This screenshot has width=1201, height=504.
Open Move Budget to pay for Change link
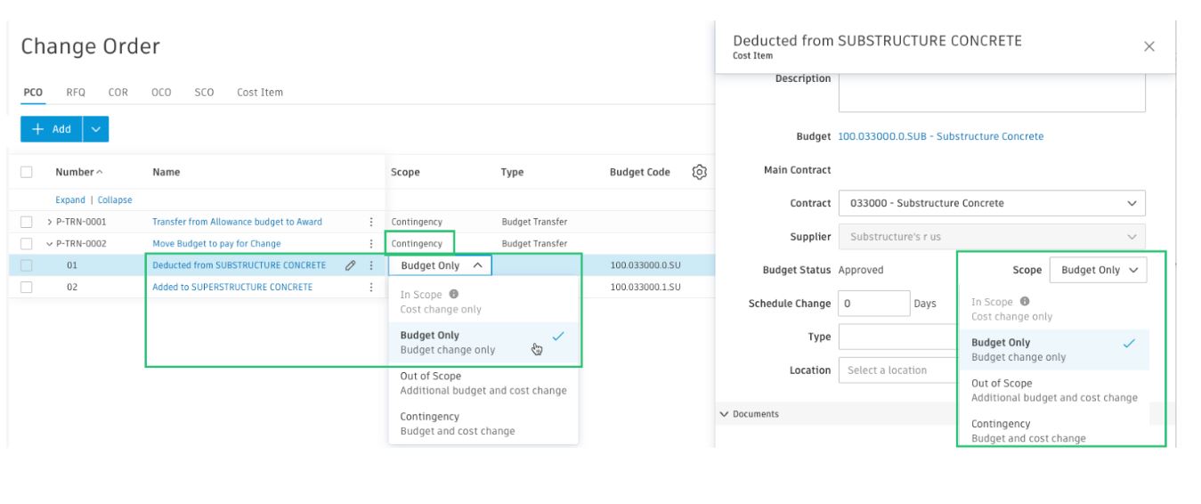pos(216,243)
